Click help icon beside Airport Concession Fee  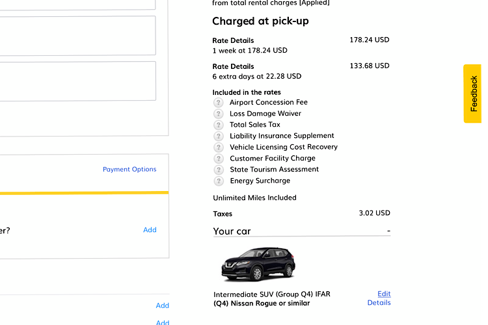(x=219, y=103)
